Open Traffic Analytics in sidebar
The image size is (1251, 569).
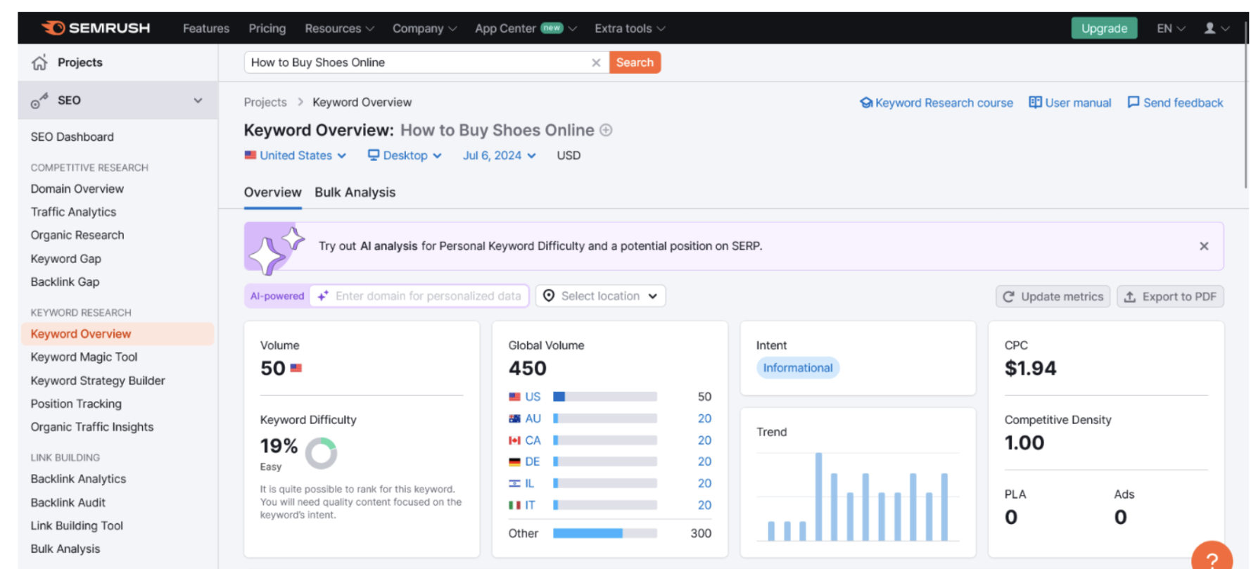coord(73,212)
